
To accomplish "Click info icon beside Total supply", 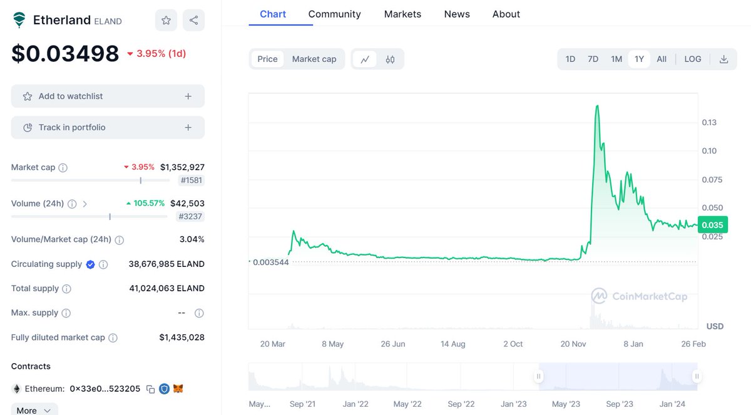I will (x=66, y=289).
